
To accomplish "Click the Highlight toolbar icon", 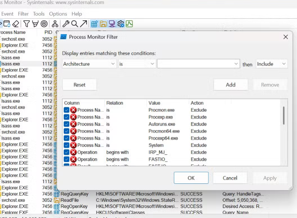I will [x=35, y=24].
